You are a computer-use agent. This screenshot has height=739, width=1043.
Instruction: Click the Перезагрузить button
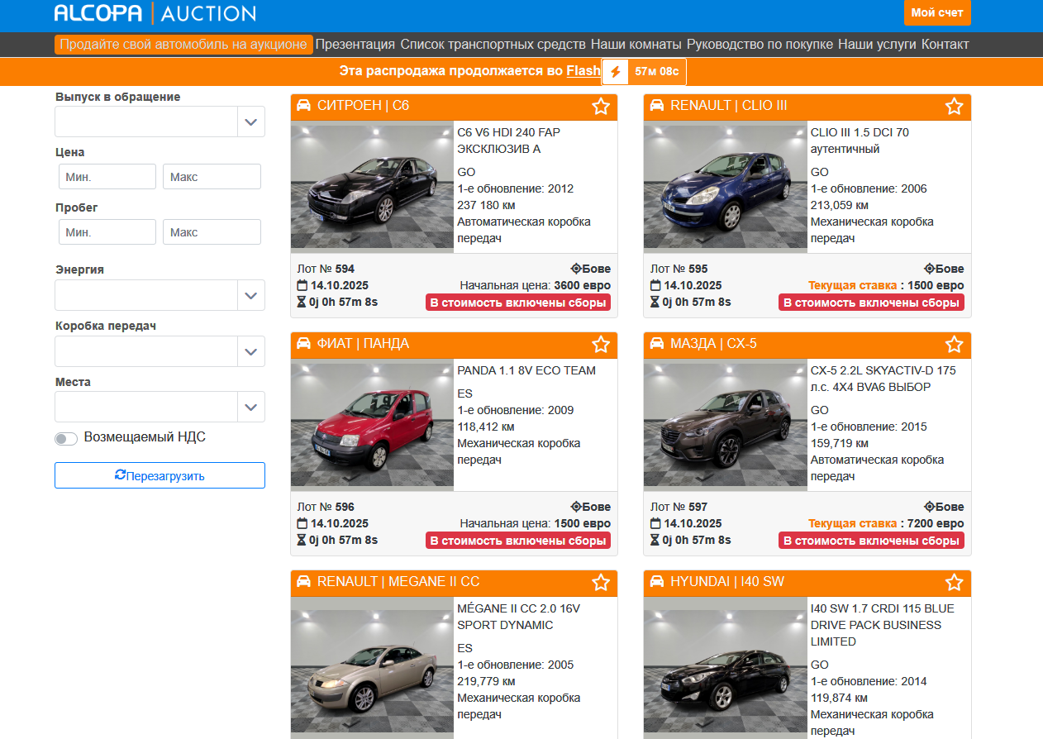[160, 475]
